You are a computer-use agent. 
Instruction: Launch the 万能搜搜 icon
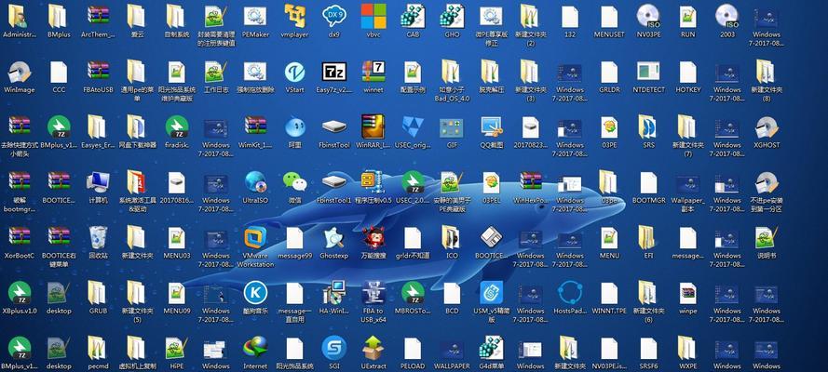click(x=373, y=238)
